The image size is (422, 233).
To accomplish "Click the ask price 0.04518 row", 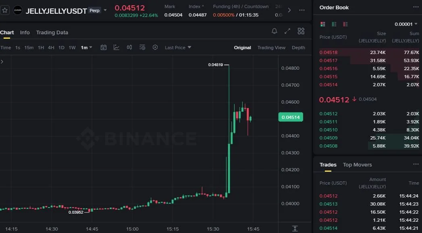I will tap(369, 52).
